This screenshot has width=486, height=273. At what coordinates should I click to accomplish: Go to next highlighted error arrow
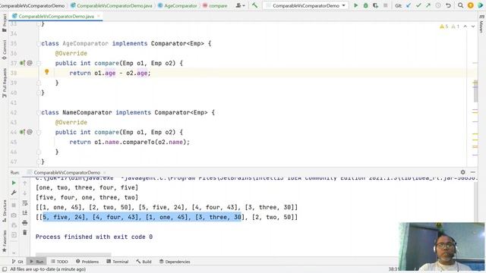point(473,27)
